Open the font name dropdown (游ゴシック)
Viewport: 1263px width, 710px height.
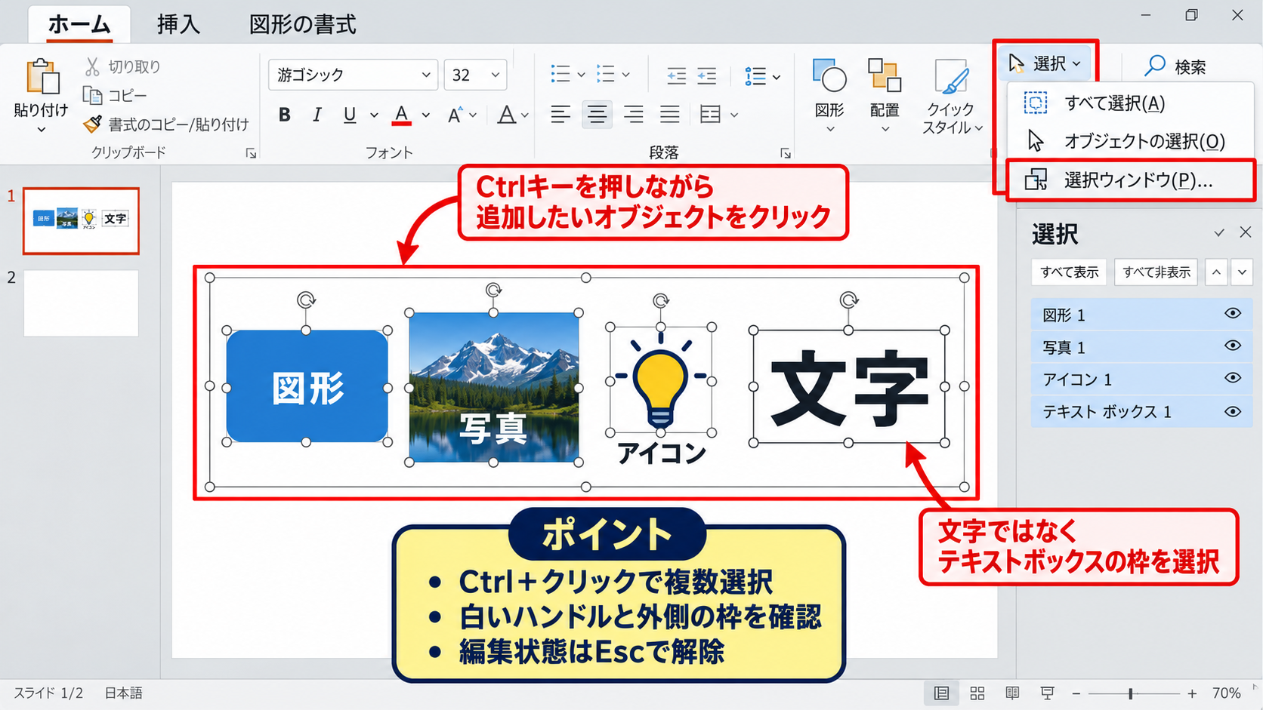[426, 75]
